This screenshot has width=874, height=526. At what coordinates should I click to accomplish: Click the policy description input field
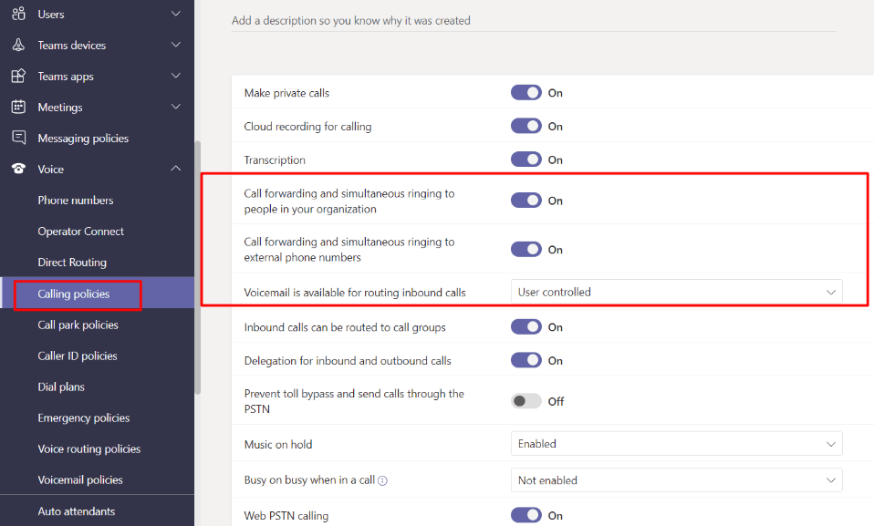click(x=533, y=21)
